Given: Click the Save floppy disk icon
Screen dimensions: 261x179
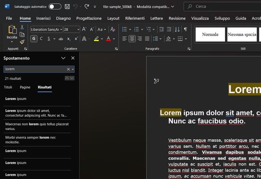Looking at the screenshot, I should 67,7.
